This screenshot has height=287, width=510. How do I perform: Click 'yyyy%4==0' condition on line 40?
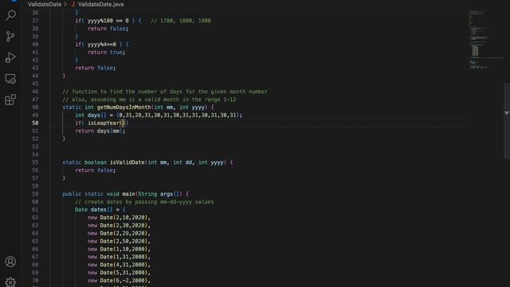[102, 45]
